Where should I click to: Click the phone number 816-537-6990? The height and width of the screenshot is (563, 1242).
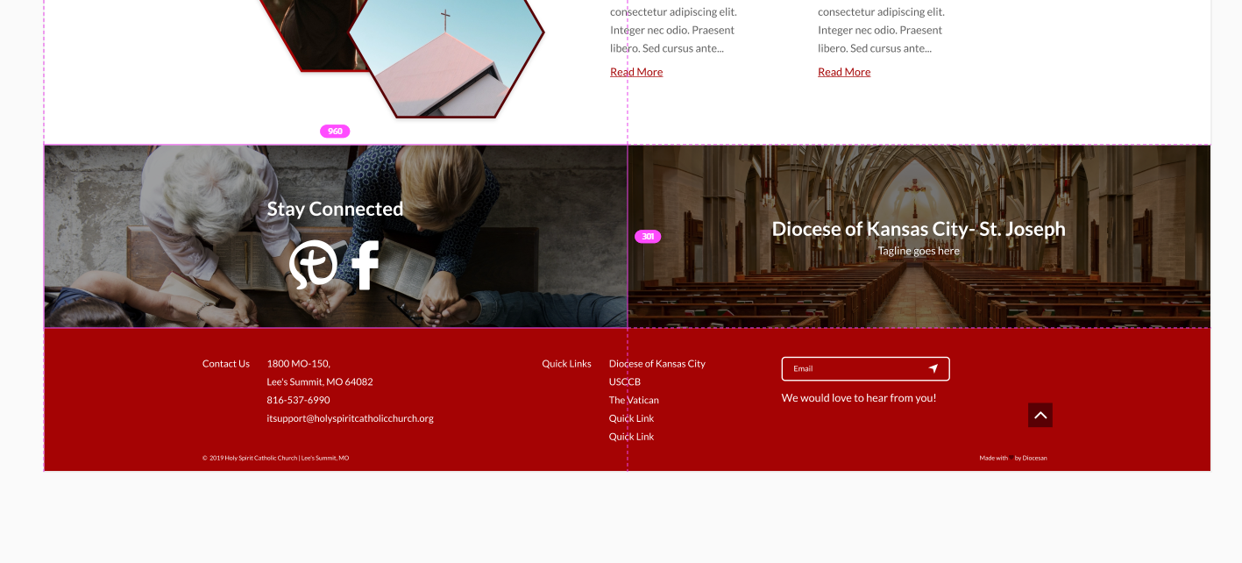[298, 400]
